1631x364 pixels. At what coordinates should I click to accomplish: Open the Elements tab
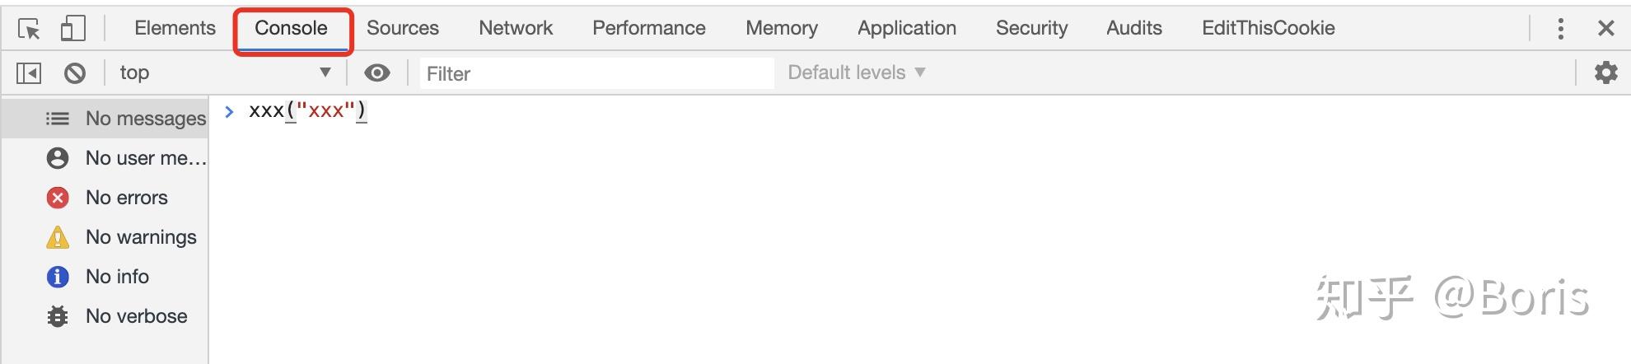pos(175,28)
